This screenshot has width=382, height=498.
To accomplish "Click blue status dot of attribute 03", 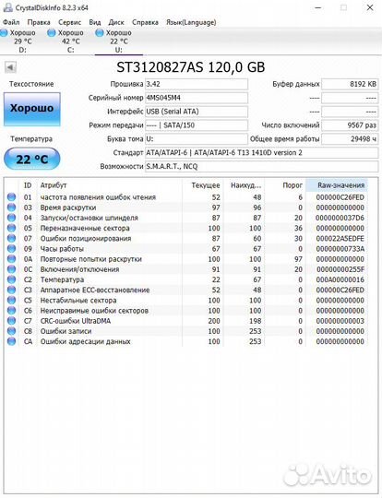I will (11, 207).
